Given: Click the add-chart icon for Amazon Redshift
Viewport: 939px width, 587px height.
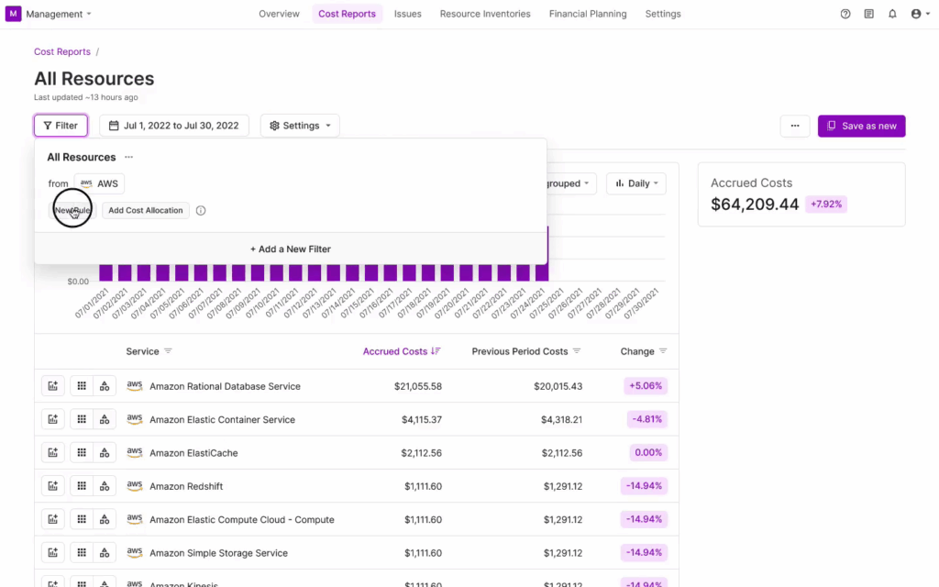Looking at the screenshot, I should 52,486.
